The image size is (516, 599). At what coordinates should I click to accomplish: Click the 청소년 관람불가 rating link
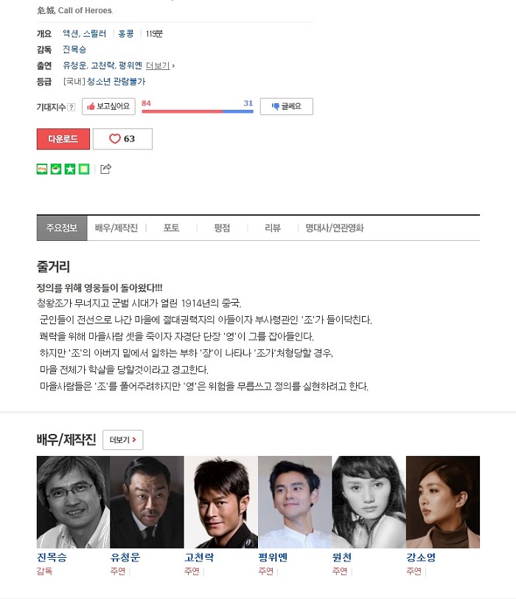pyautogui.click(x=116, y=81)
